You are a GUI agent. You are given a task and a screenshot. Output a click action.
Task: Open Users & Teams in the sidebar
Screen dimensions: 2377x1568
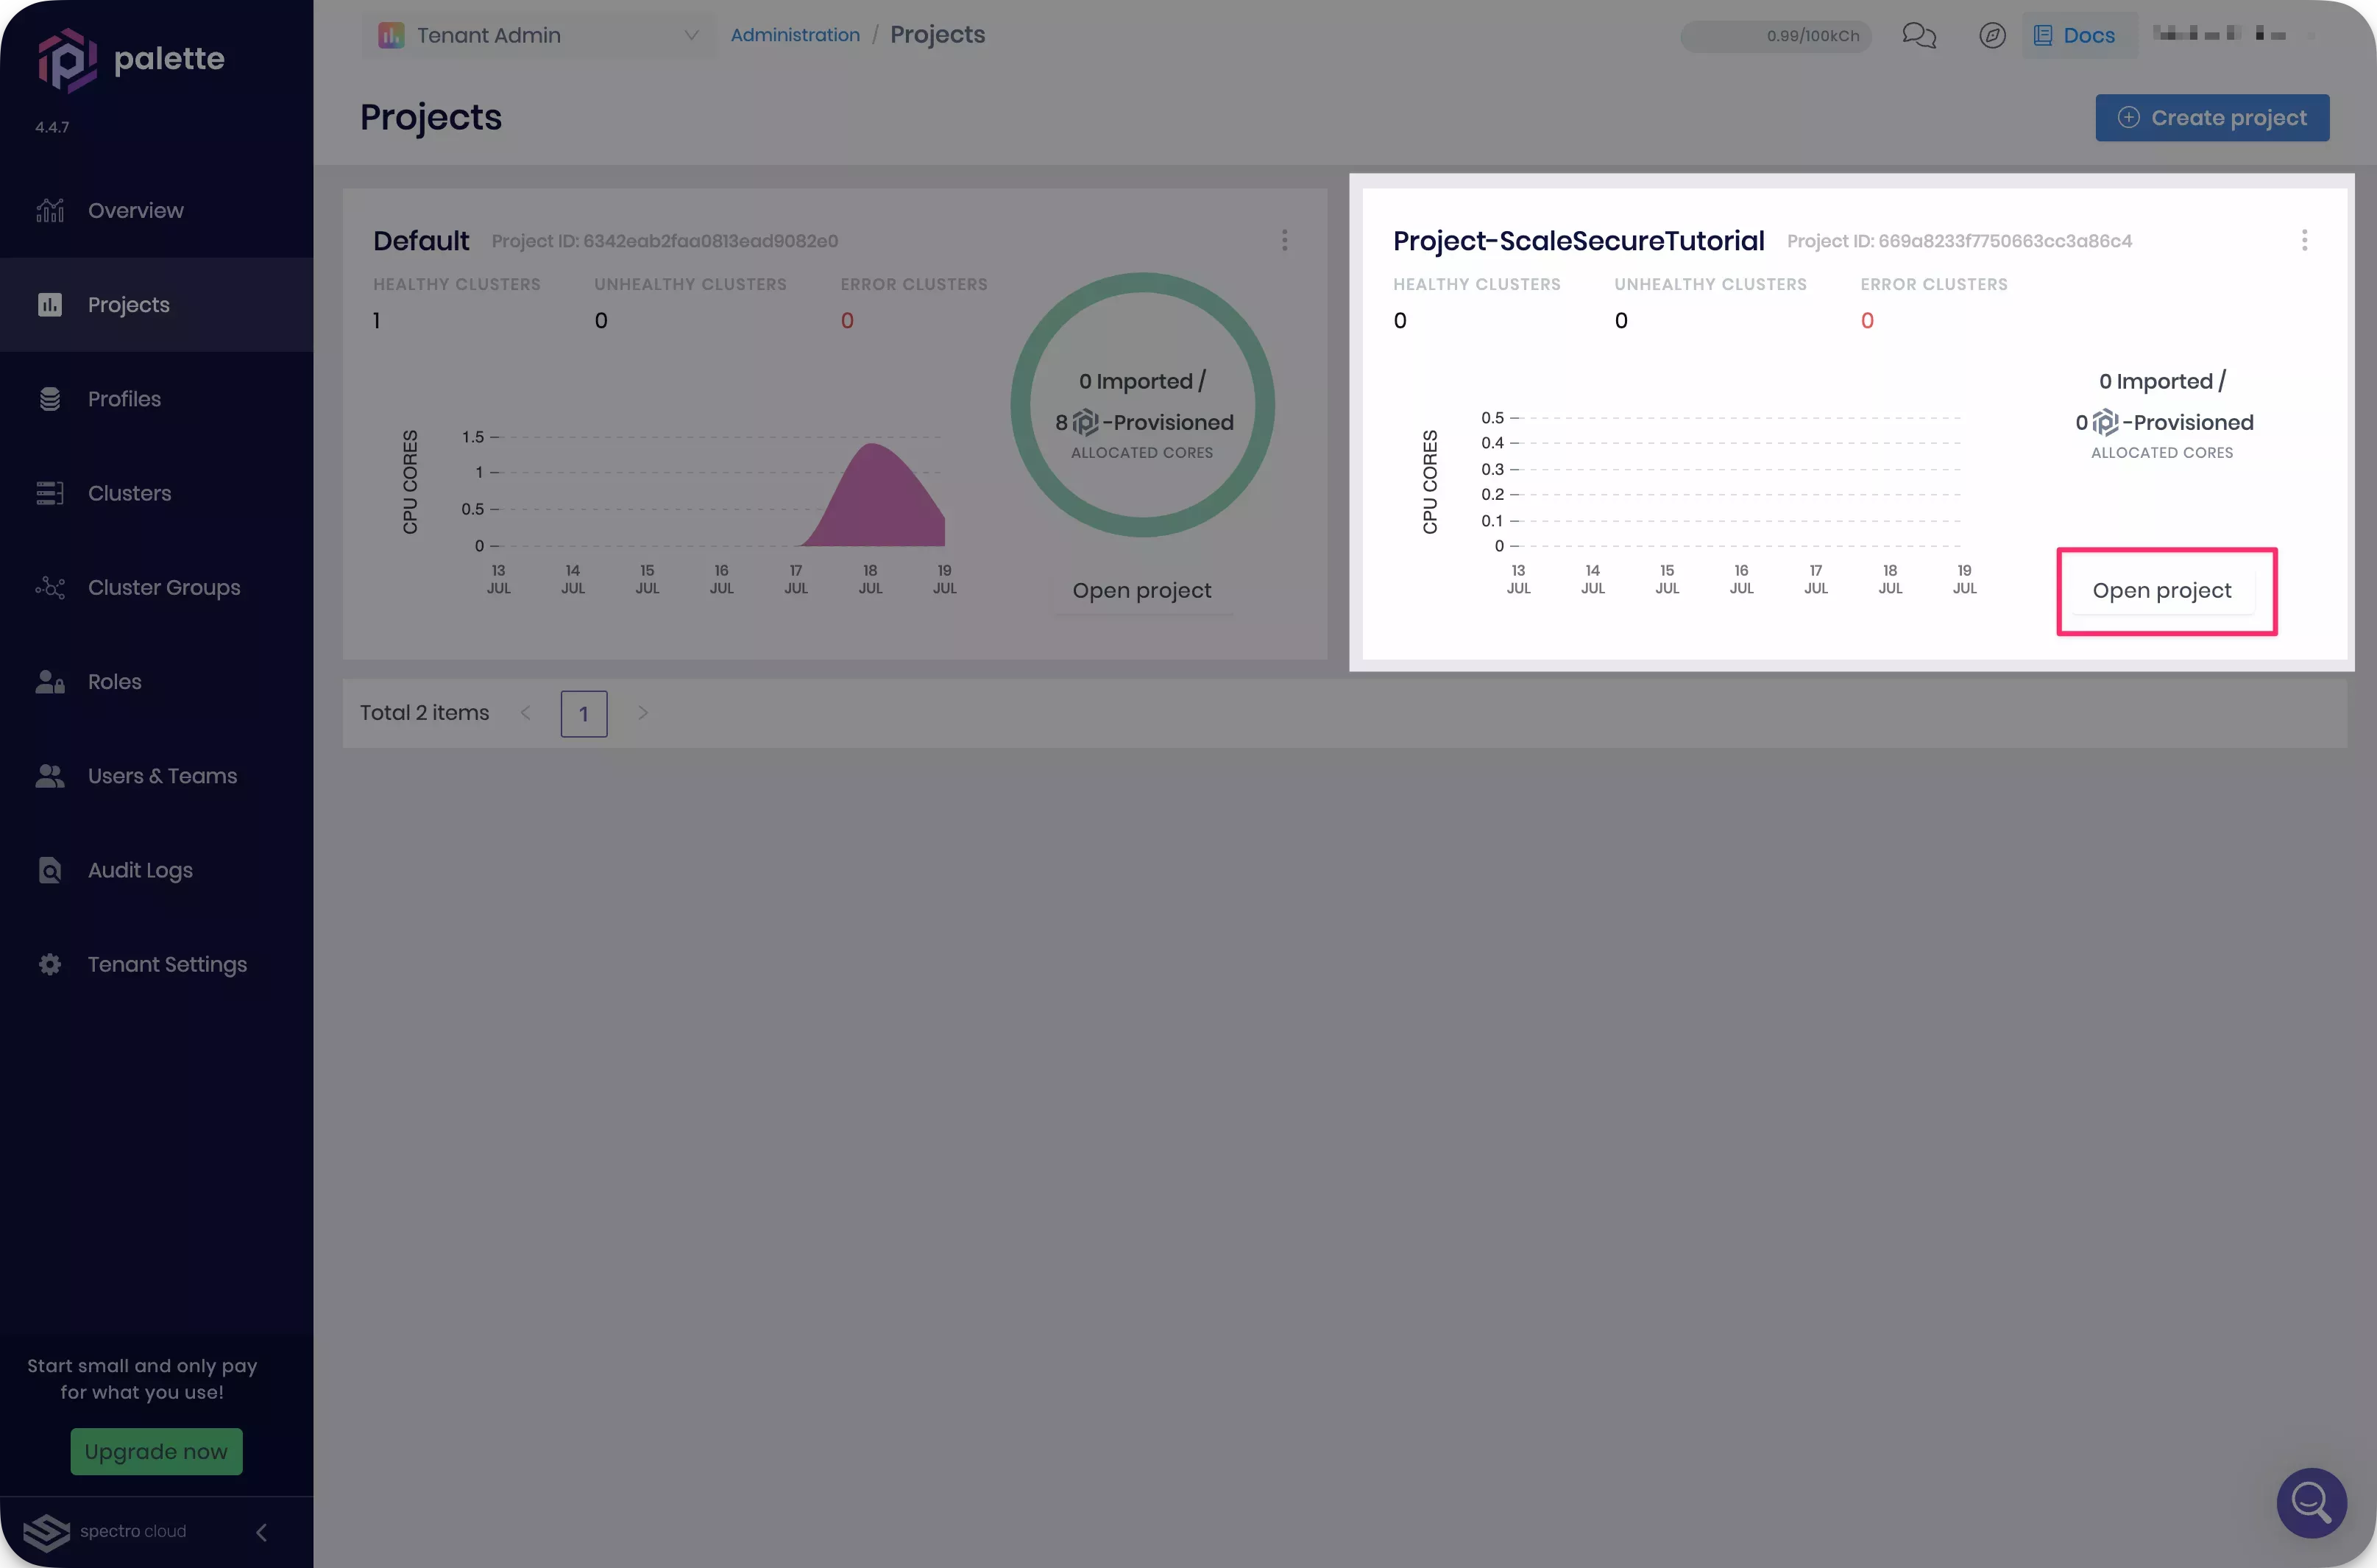(x=162, y=776)
